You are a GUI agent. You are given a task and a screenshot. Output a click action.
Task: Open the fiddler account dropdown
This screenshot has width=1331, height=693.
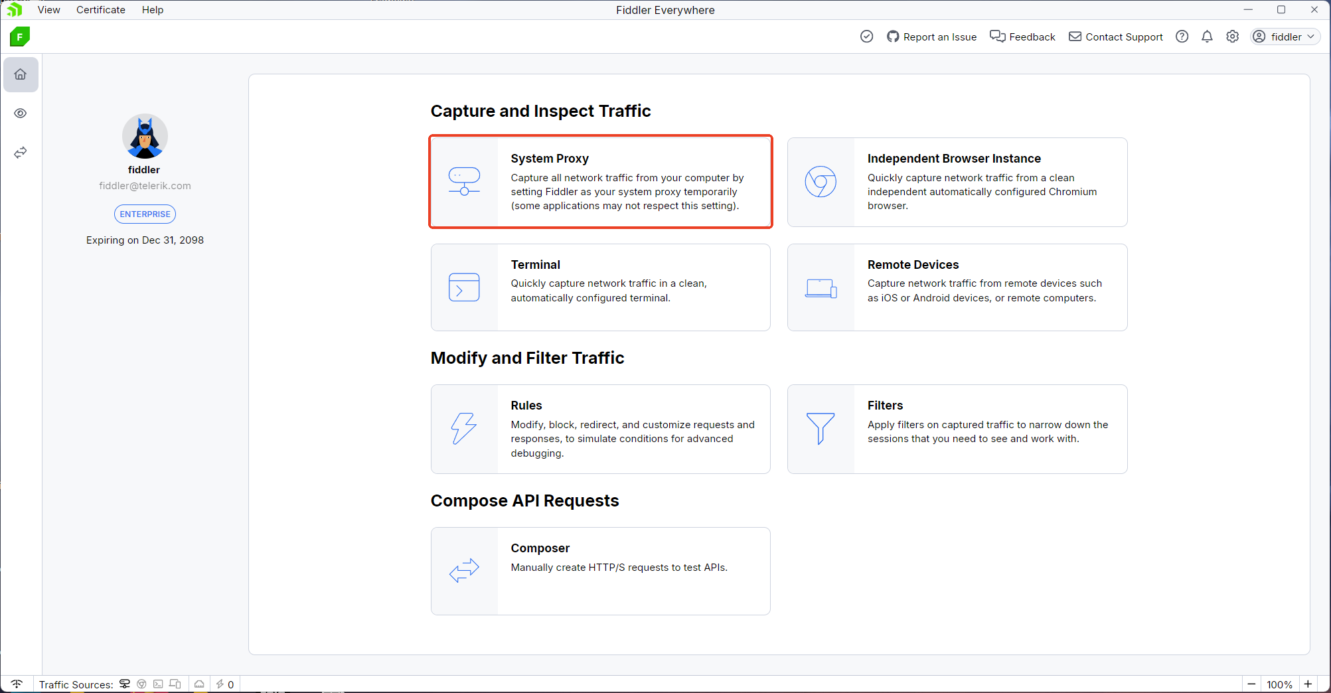[1285, 37]
